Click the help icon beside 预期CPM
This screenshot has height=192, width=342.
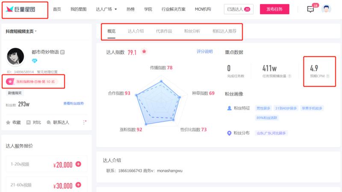pyautogui.click(x=328, y=76)
